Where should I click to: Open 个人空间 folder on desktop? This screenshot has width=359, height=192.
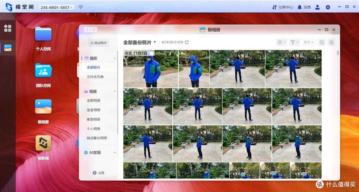pos(43,38)
